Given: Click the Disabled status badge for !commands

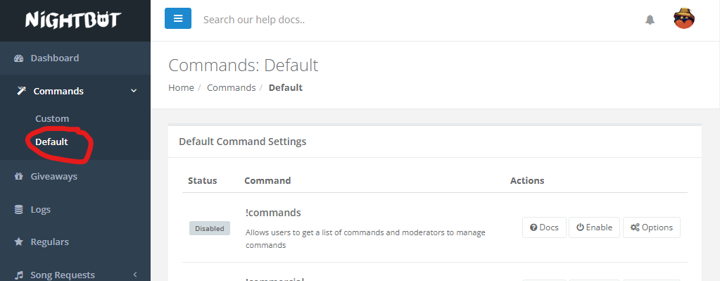Looking at the screenshot, I should pos(210,228).
